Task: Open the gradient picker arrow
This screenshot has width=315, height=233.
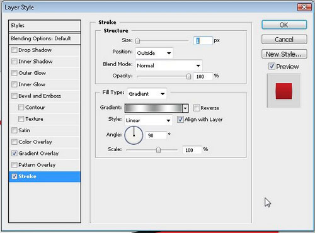Action: 185,108
